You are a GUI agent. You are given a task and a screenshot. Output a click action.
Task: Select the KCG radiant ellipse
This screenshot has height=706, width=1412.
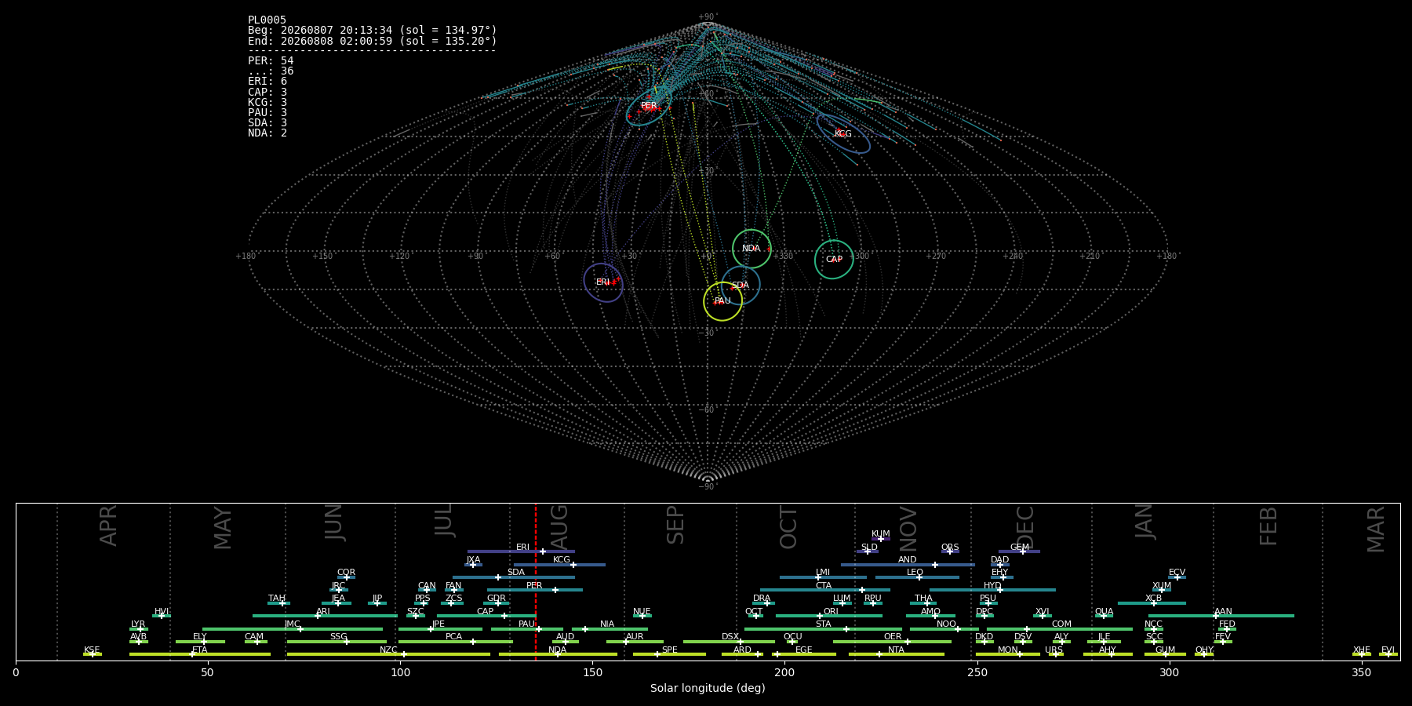pos(843,133)
